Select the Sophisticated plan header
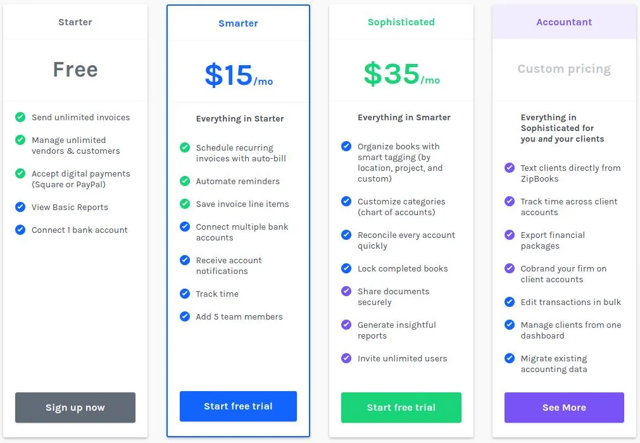Image resolution: width=640 pixels, height=443 pixels. pyautogui.click(x=401, y=22)
